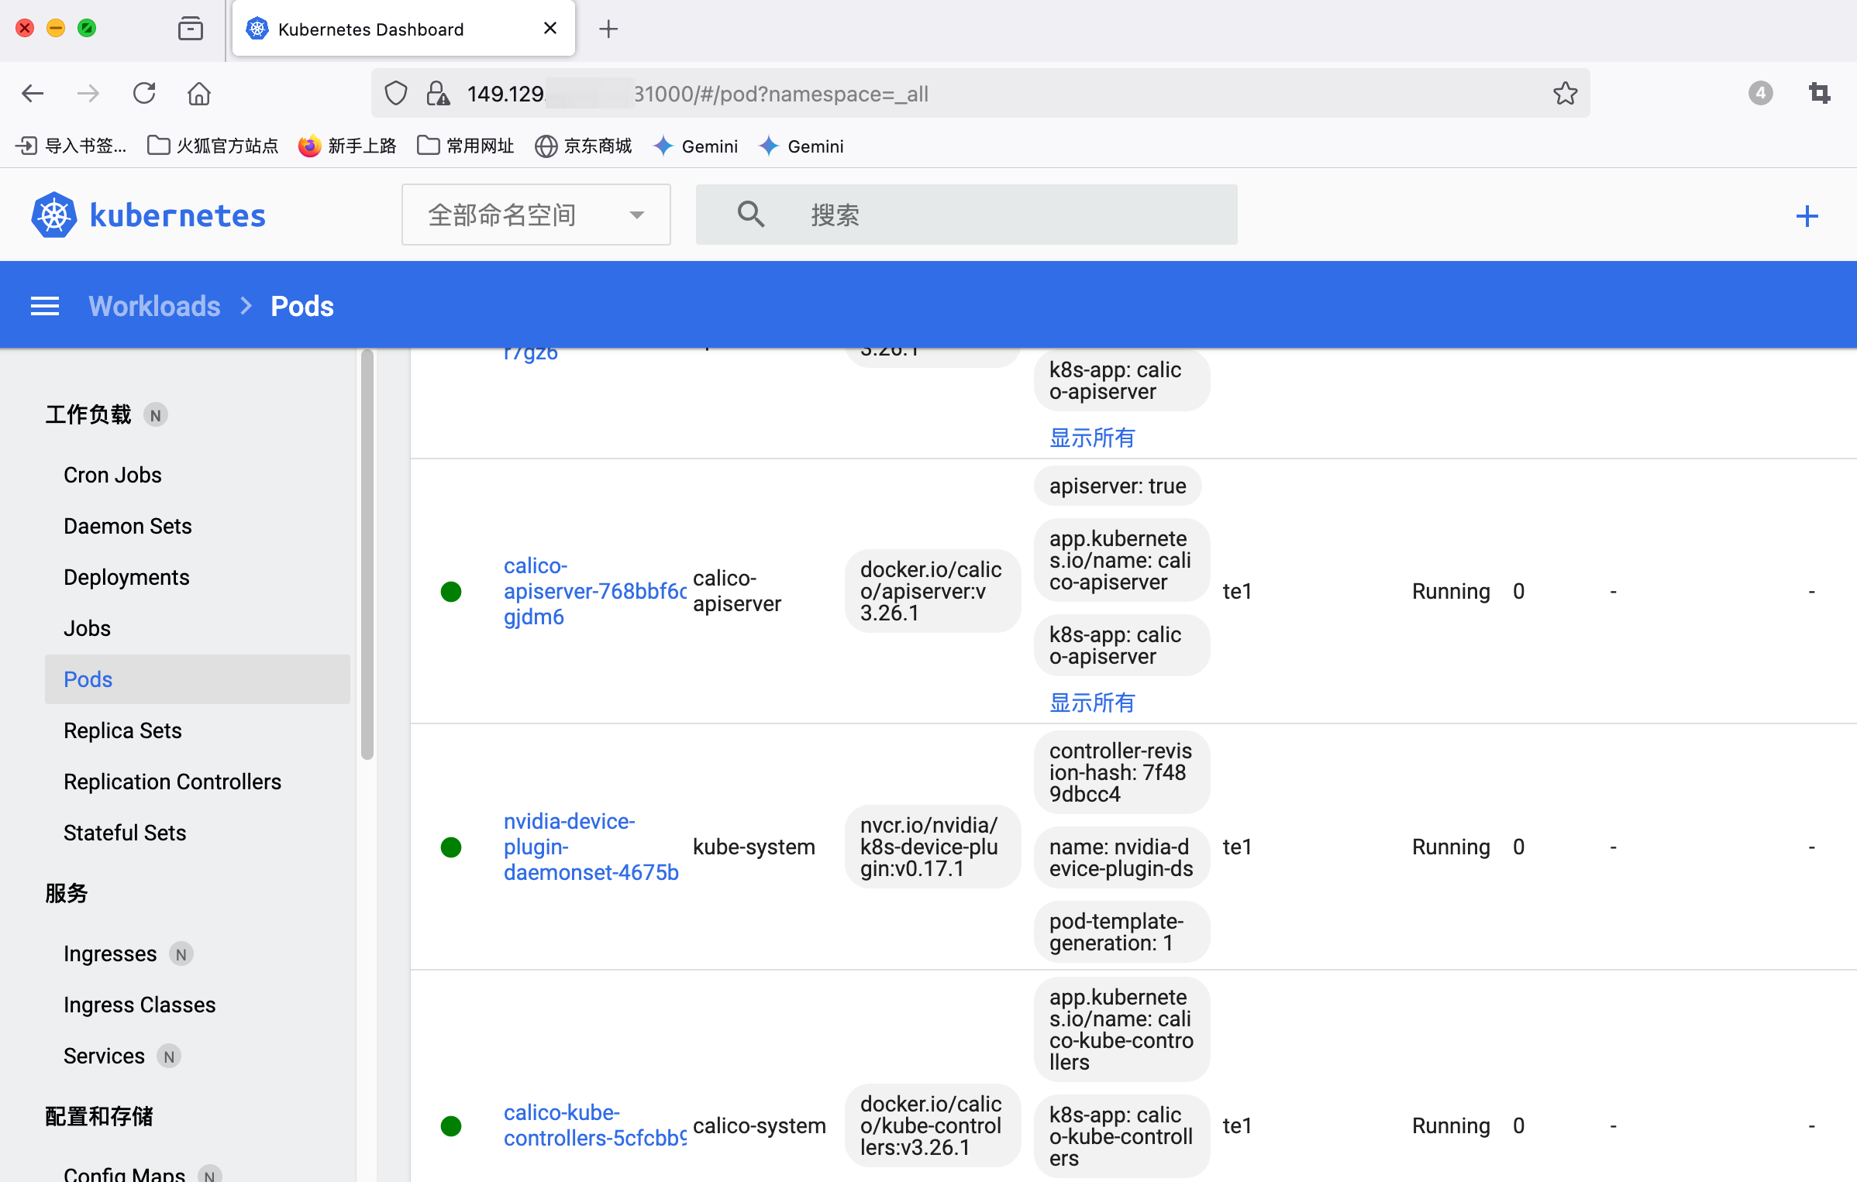Open the browser home icon
Image resolution: width=1857 pixels, height=1182 pixels.
199,94
